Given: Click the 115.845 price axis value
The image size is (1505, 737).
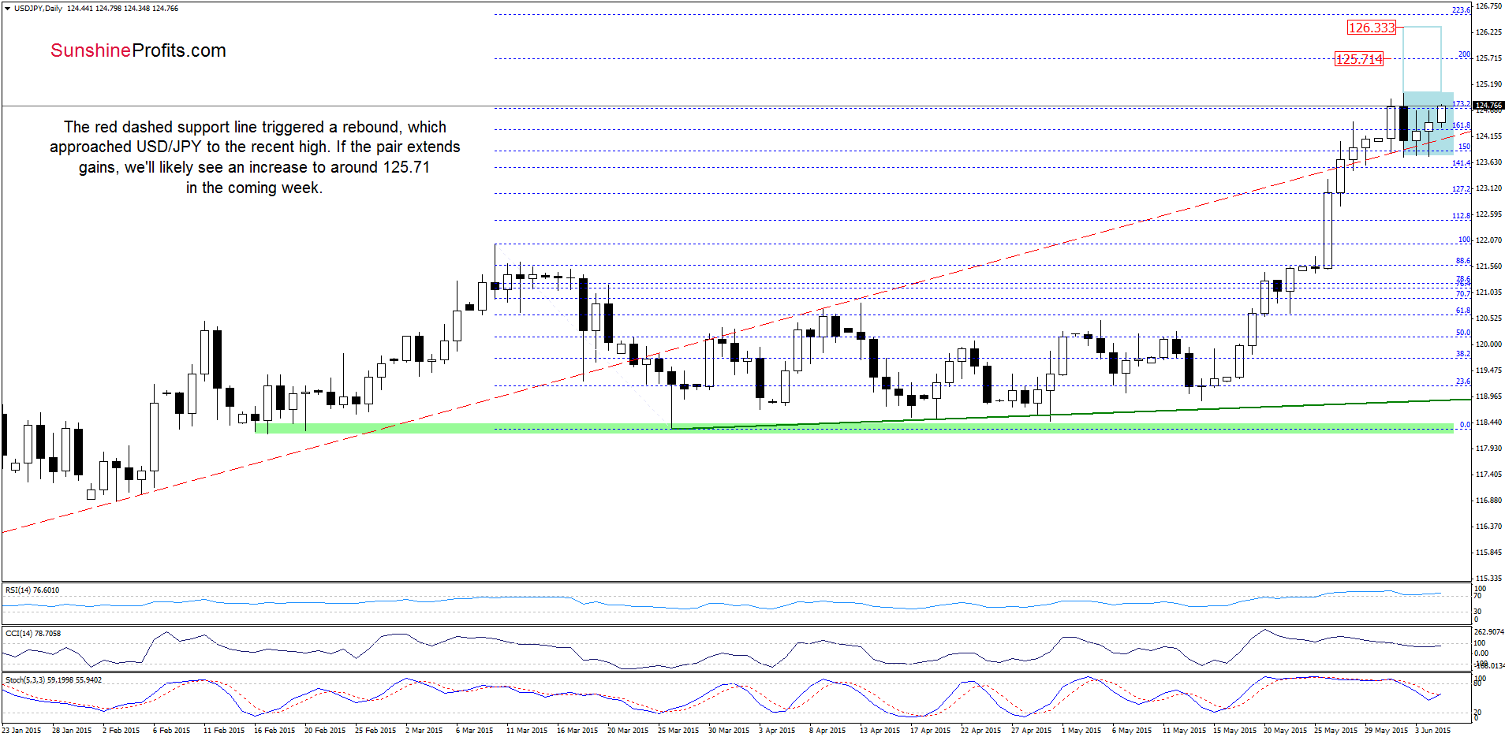Looking at the screenshot, I should pos(1488,553).
